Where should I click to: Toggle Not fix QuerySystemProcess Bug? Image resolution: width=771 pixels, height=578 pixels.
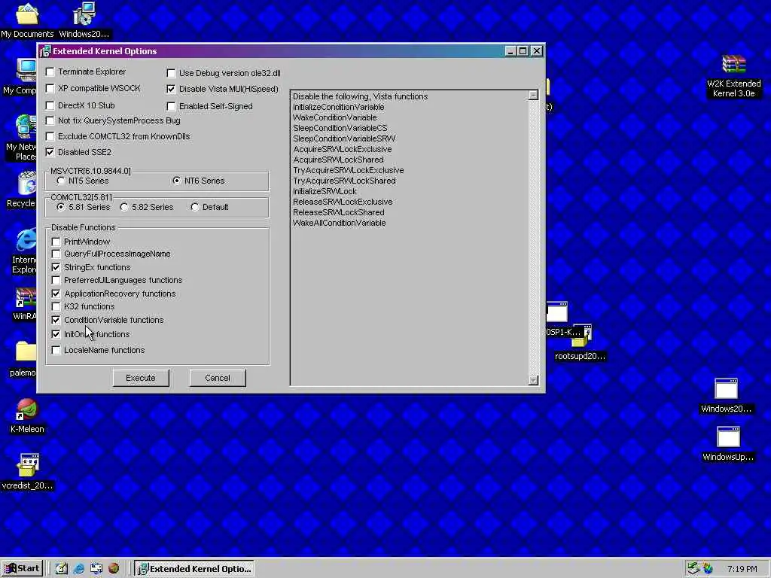click(50, 121)
